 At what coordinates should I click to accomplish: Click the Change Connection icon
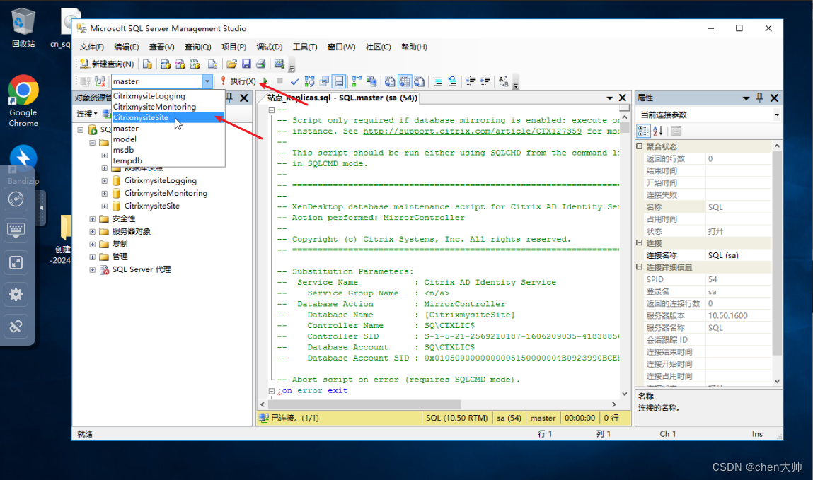[x=100, y=81]
